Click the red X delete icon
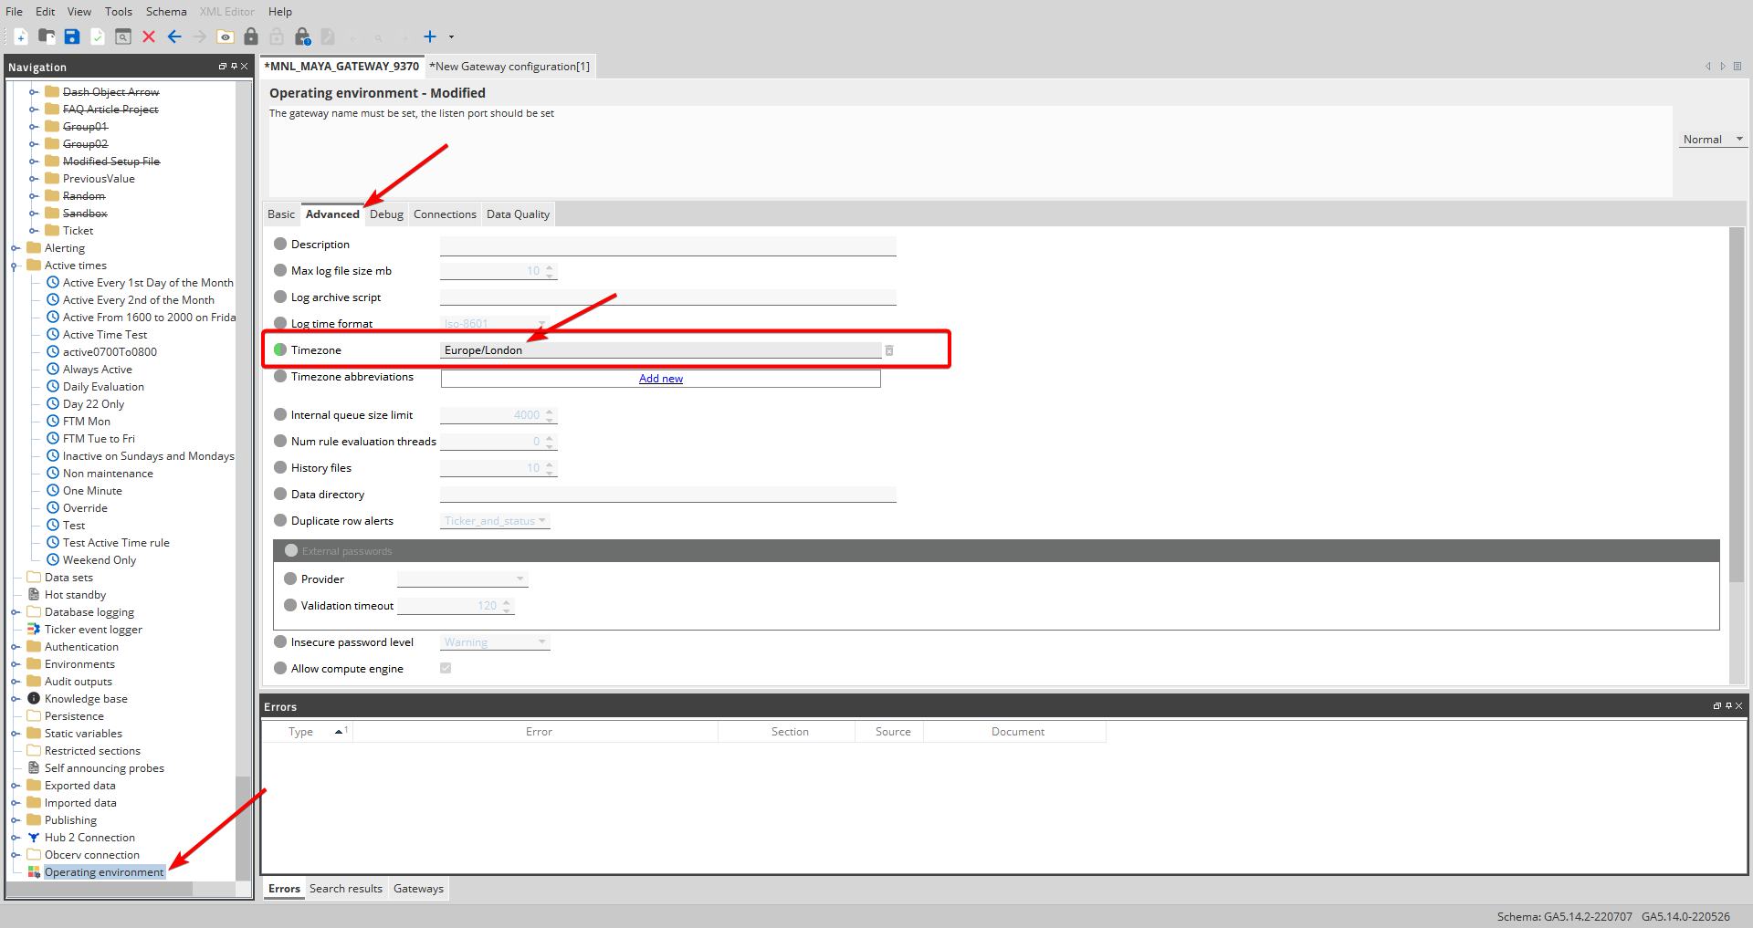Image resolution: width=1753 pixels, height=928 pixels. (149, 36)
